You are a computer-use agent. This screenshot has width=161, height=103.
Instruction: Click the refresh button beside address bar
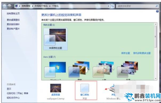(112, 6)
